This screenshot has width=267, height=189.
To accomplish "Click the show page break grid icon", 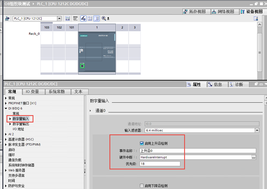I will [x=90, y=18].
